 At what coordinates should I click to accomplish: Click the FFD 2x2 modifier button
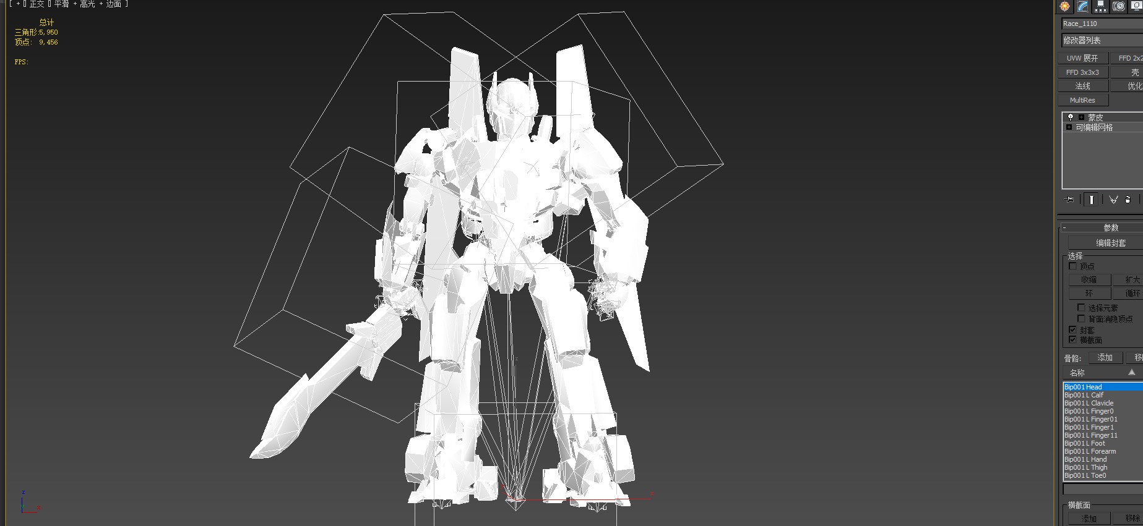tap(1127, 58)
